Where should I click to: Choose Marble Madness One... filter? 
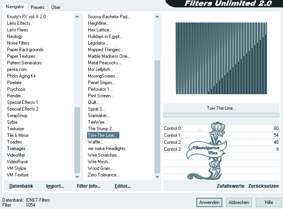109,56
